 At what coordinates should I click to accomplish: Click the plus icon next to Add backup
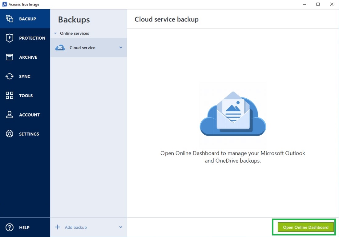(57, 227)
